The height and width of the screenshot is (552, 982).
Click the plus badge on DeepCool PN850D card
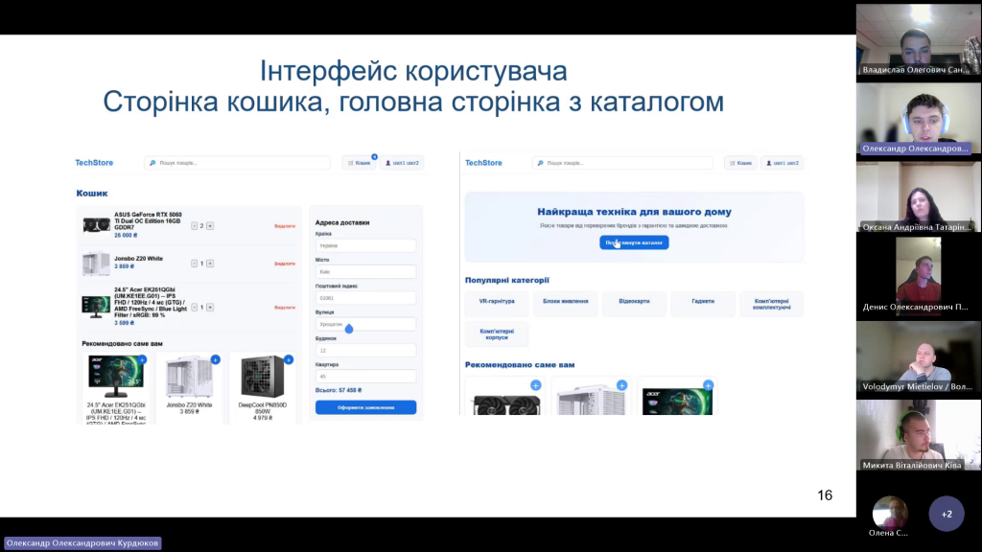289,360
